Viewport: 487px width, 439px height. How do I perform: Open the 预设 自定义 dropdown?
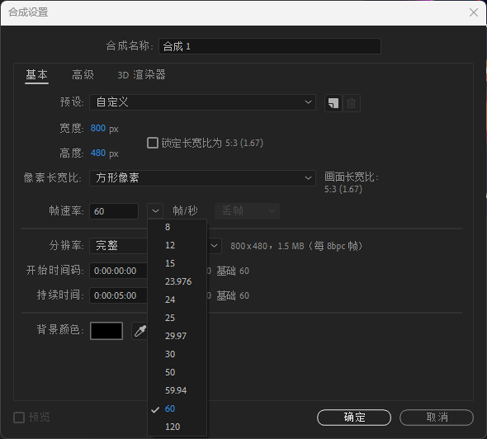202,102
